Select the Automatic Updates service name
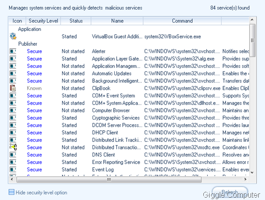This screenshot has height=200, width=265. (x=112, y=73)
